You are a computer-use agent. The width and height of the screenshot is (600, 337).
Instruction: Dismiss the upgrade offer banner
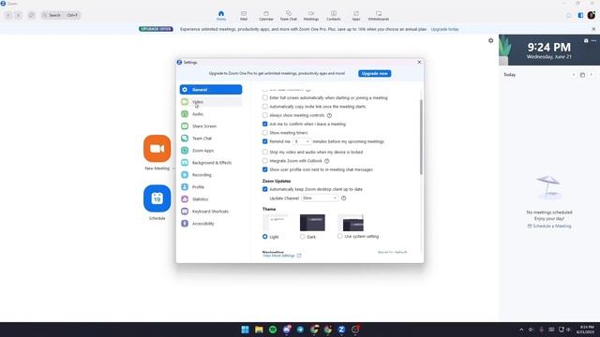coord(593,29)
